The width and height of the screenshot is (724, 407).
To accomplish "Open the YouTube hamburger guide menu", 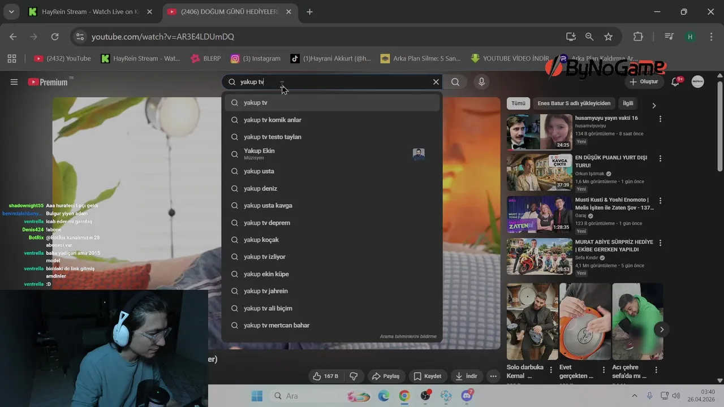I will click(14, 82).
